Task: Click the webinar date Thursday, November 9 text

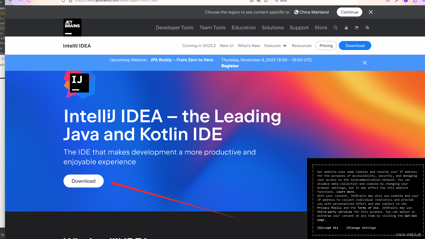Action: [x=267, y=60]
